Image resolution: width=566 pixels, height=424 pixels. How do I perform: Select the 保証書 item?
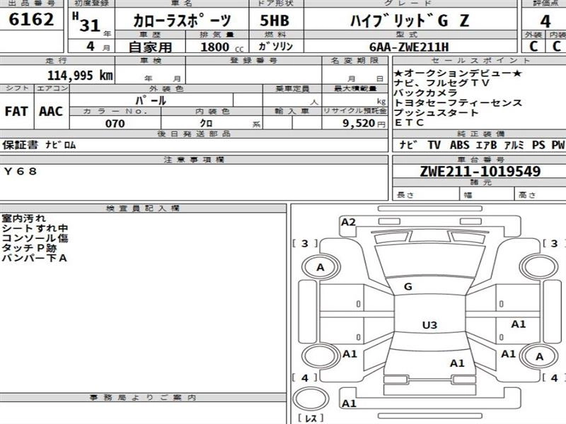point(20,145)
